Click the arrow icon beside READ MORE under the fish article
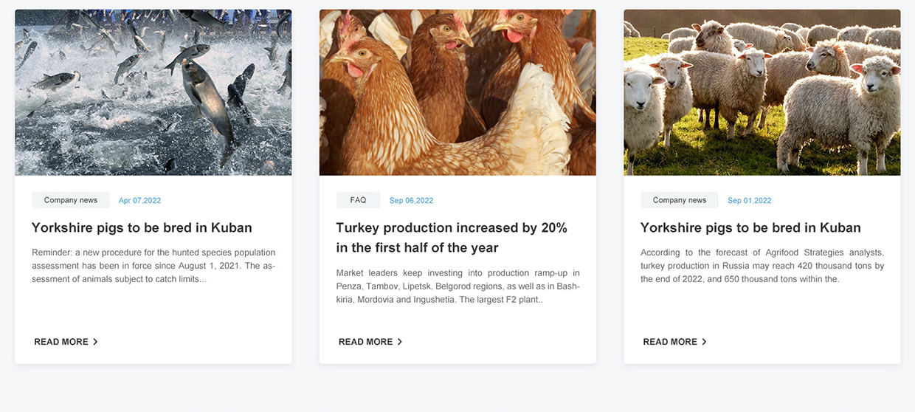Image resolution: width=915 pixels, height=412 pixels. pyautogui.click(x=95, y=342)
